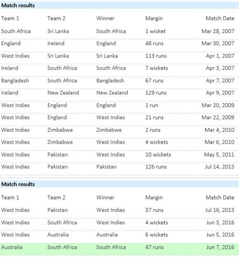The height and width of the screenshot is (257, 239).
Task: Click the Jun 3, 2016 match date
Action: [220, 223]
